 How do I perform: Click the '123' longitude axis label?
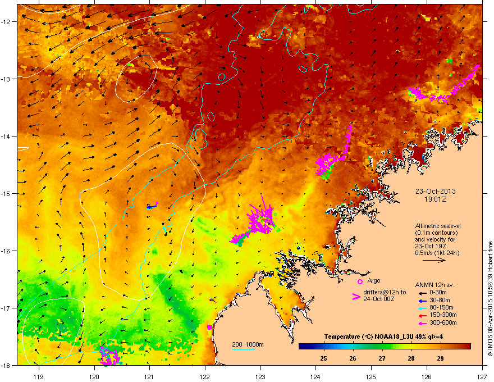[x=260, y=376]
